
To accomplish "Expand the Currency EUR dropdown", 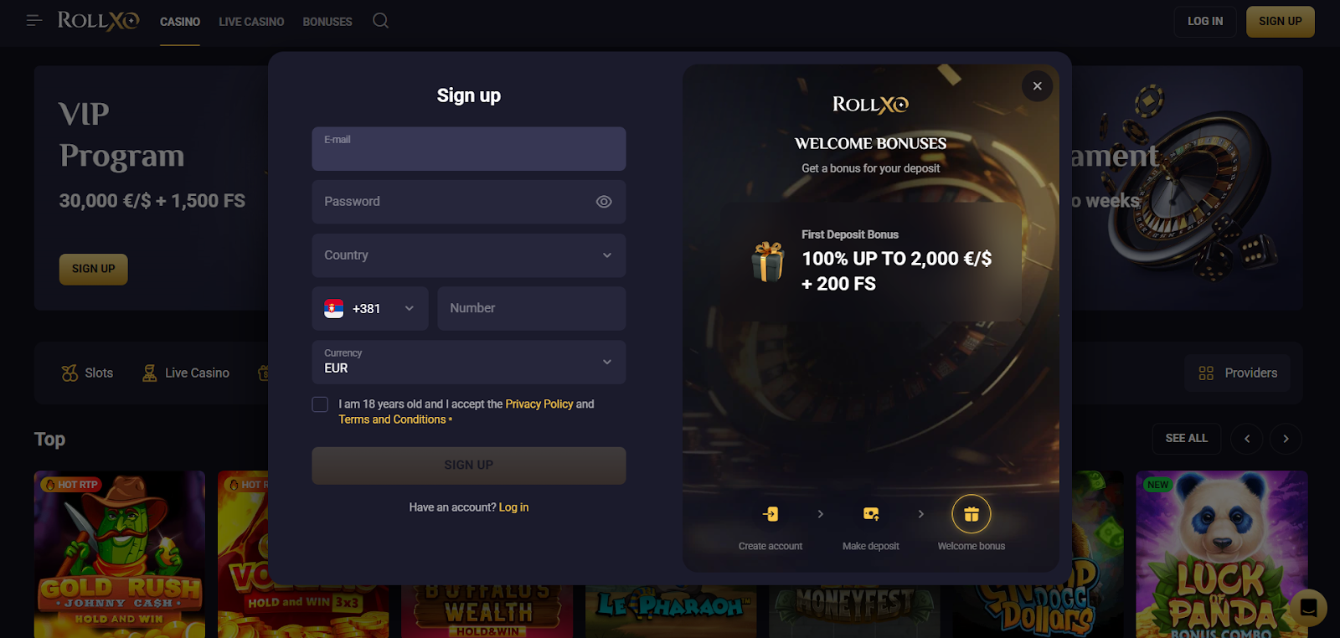I will [x=469, y=362].
